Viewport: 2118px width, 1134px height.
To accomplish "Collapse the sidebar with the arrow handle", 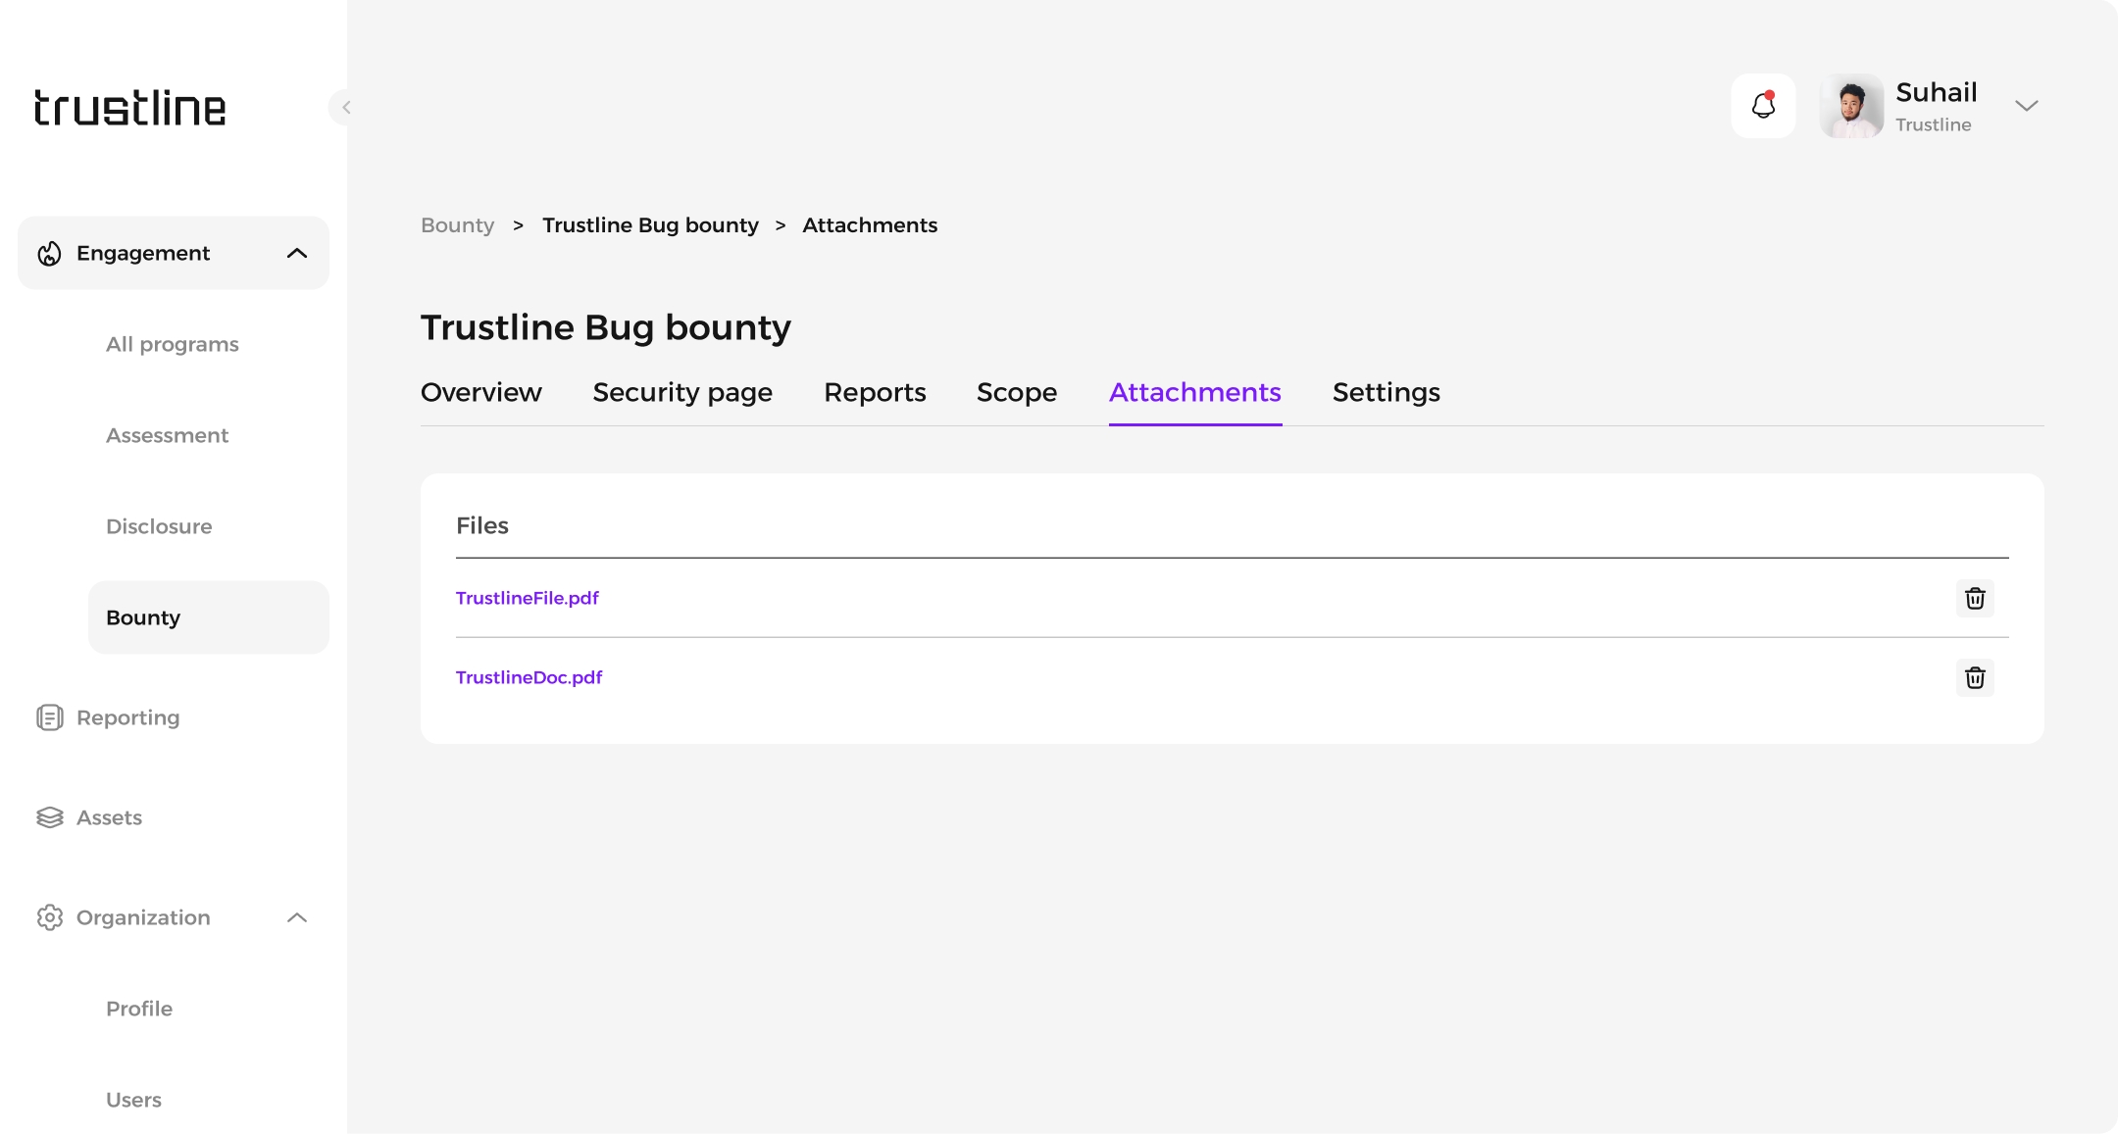I will click(x=344, y=107).
